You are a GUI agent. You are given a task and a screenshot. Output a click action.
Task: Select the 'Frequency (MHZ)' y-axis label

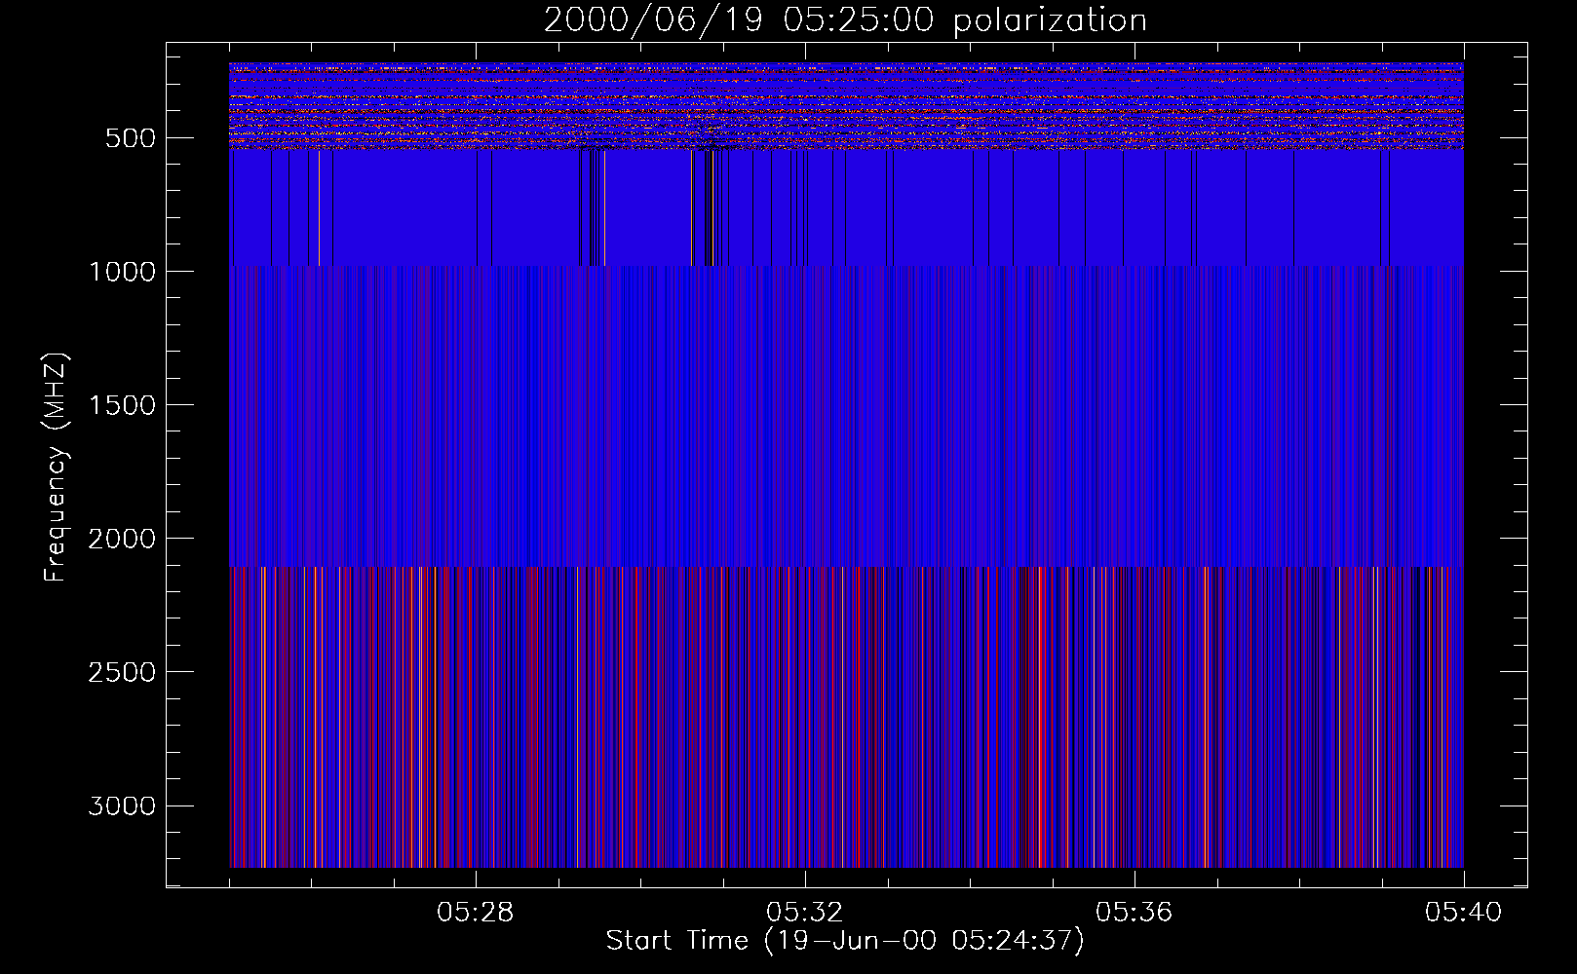coord(56,467)
